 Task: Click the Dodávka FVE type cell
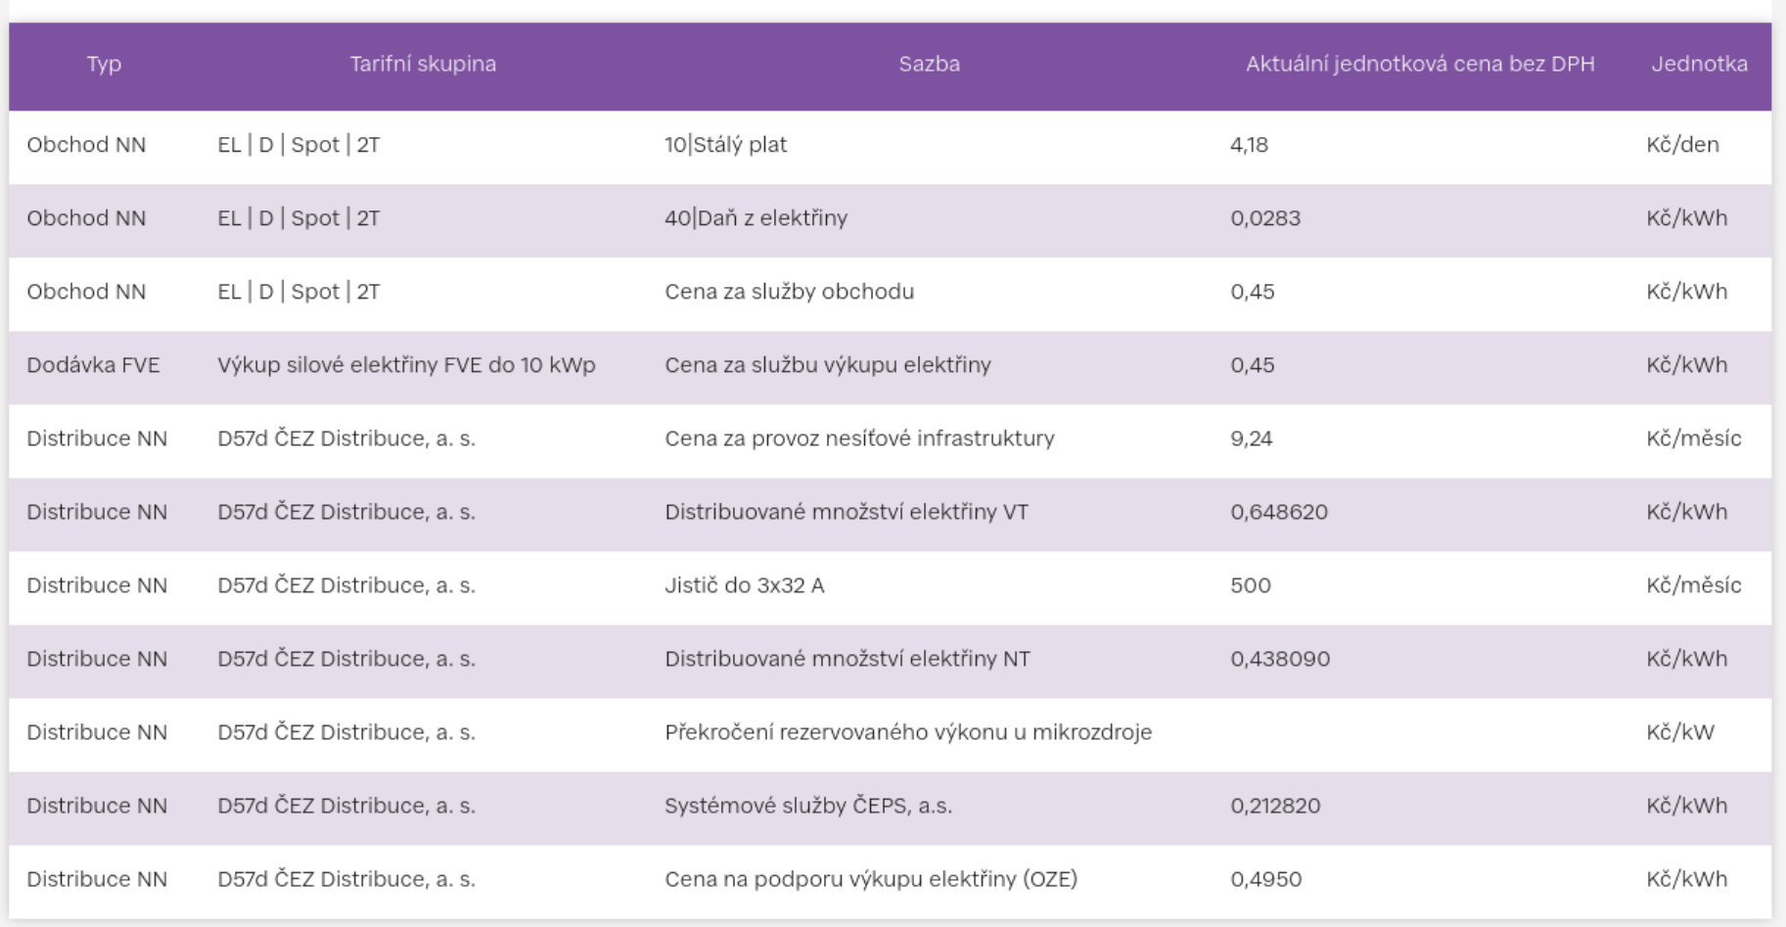point(93,365)
